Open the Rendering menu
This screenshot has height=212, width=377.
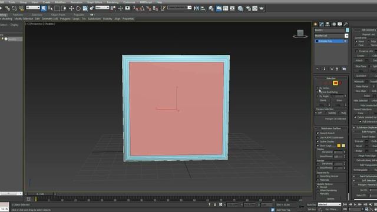(x=113, y=2)
